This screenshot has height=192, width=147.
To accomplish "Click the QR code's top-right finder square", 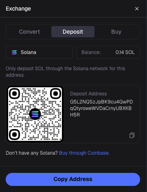I will click(56, 93).
